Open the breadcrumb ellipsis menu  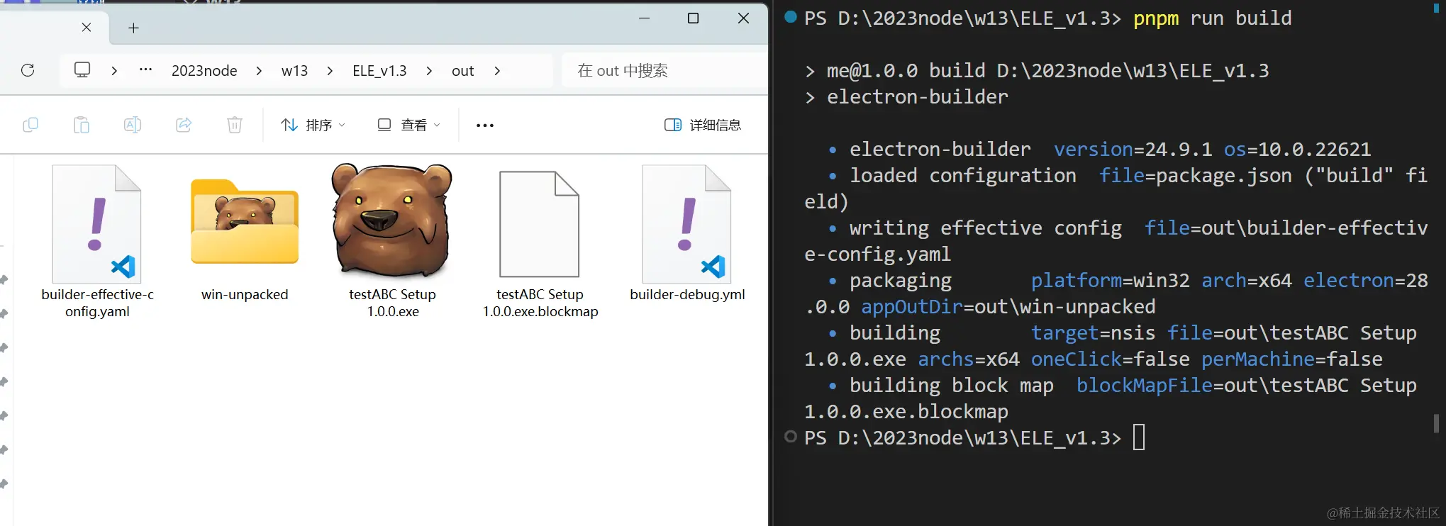pos(145,70)
